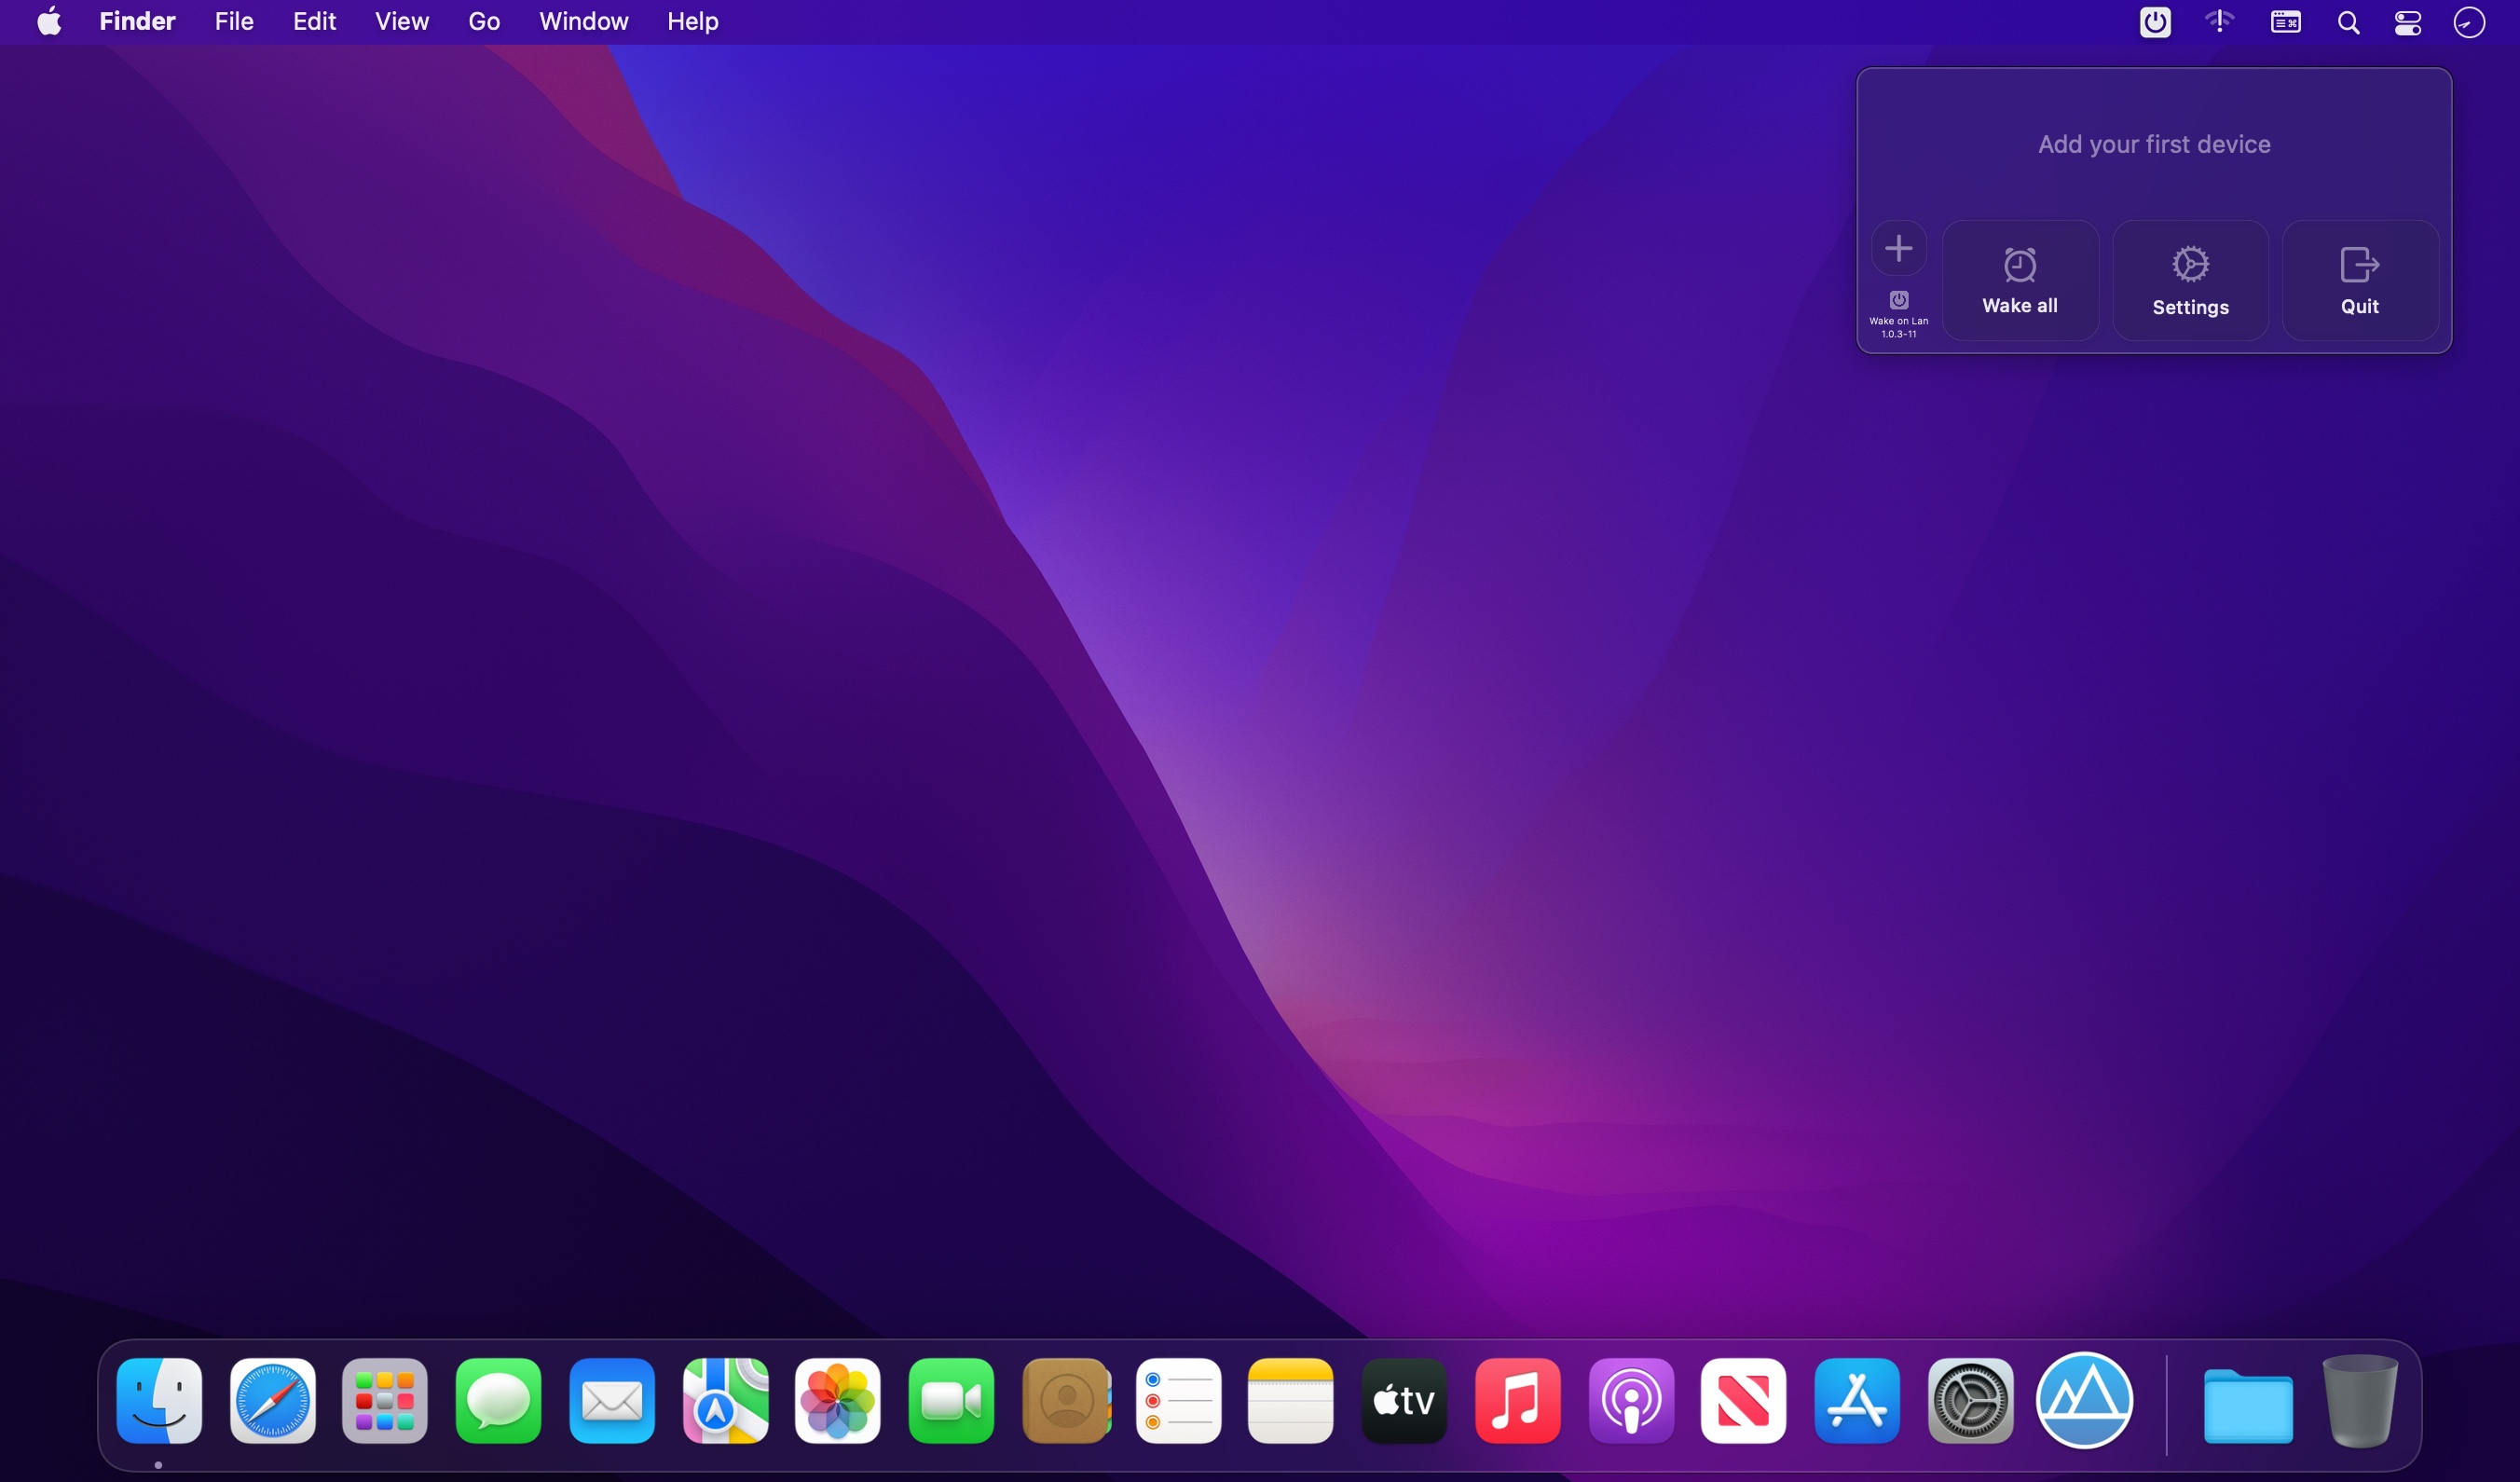
Task: Open Launchpad from the dock
Action: pos(385,1401)
